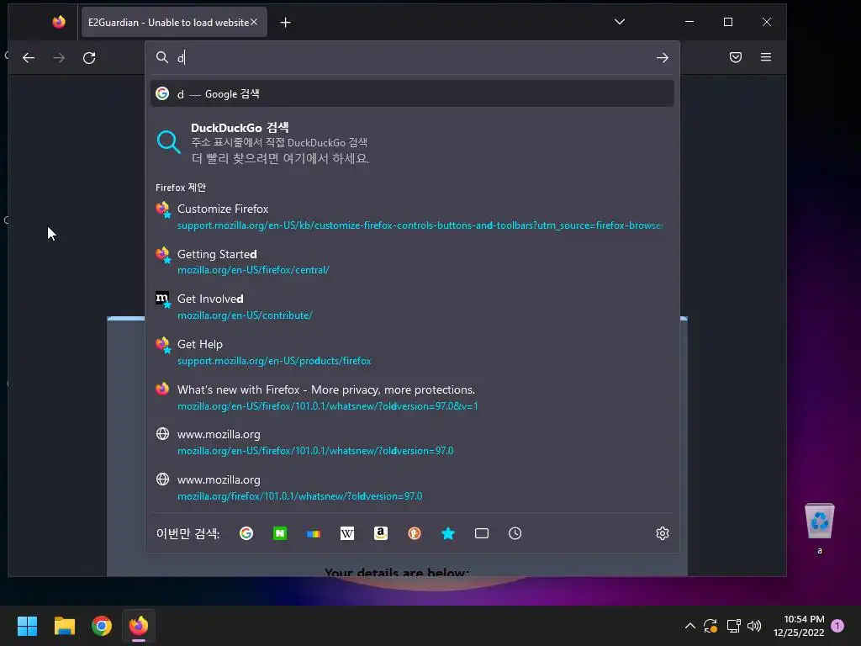Screen dimensions: 861x646
Task: Close the E2Guardian tab
Action: coord(254,22)
